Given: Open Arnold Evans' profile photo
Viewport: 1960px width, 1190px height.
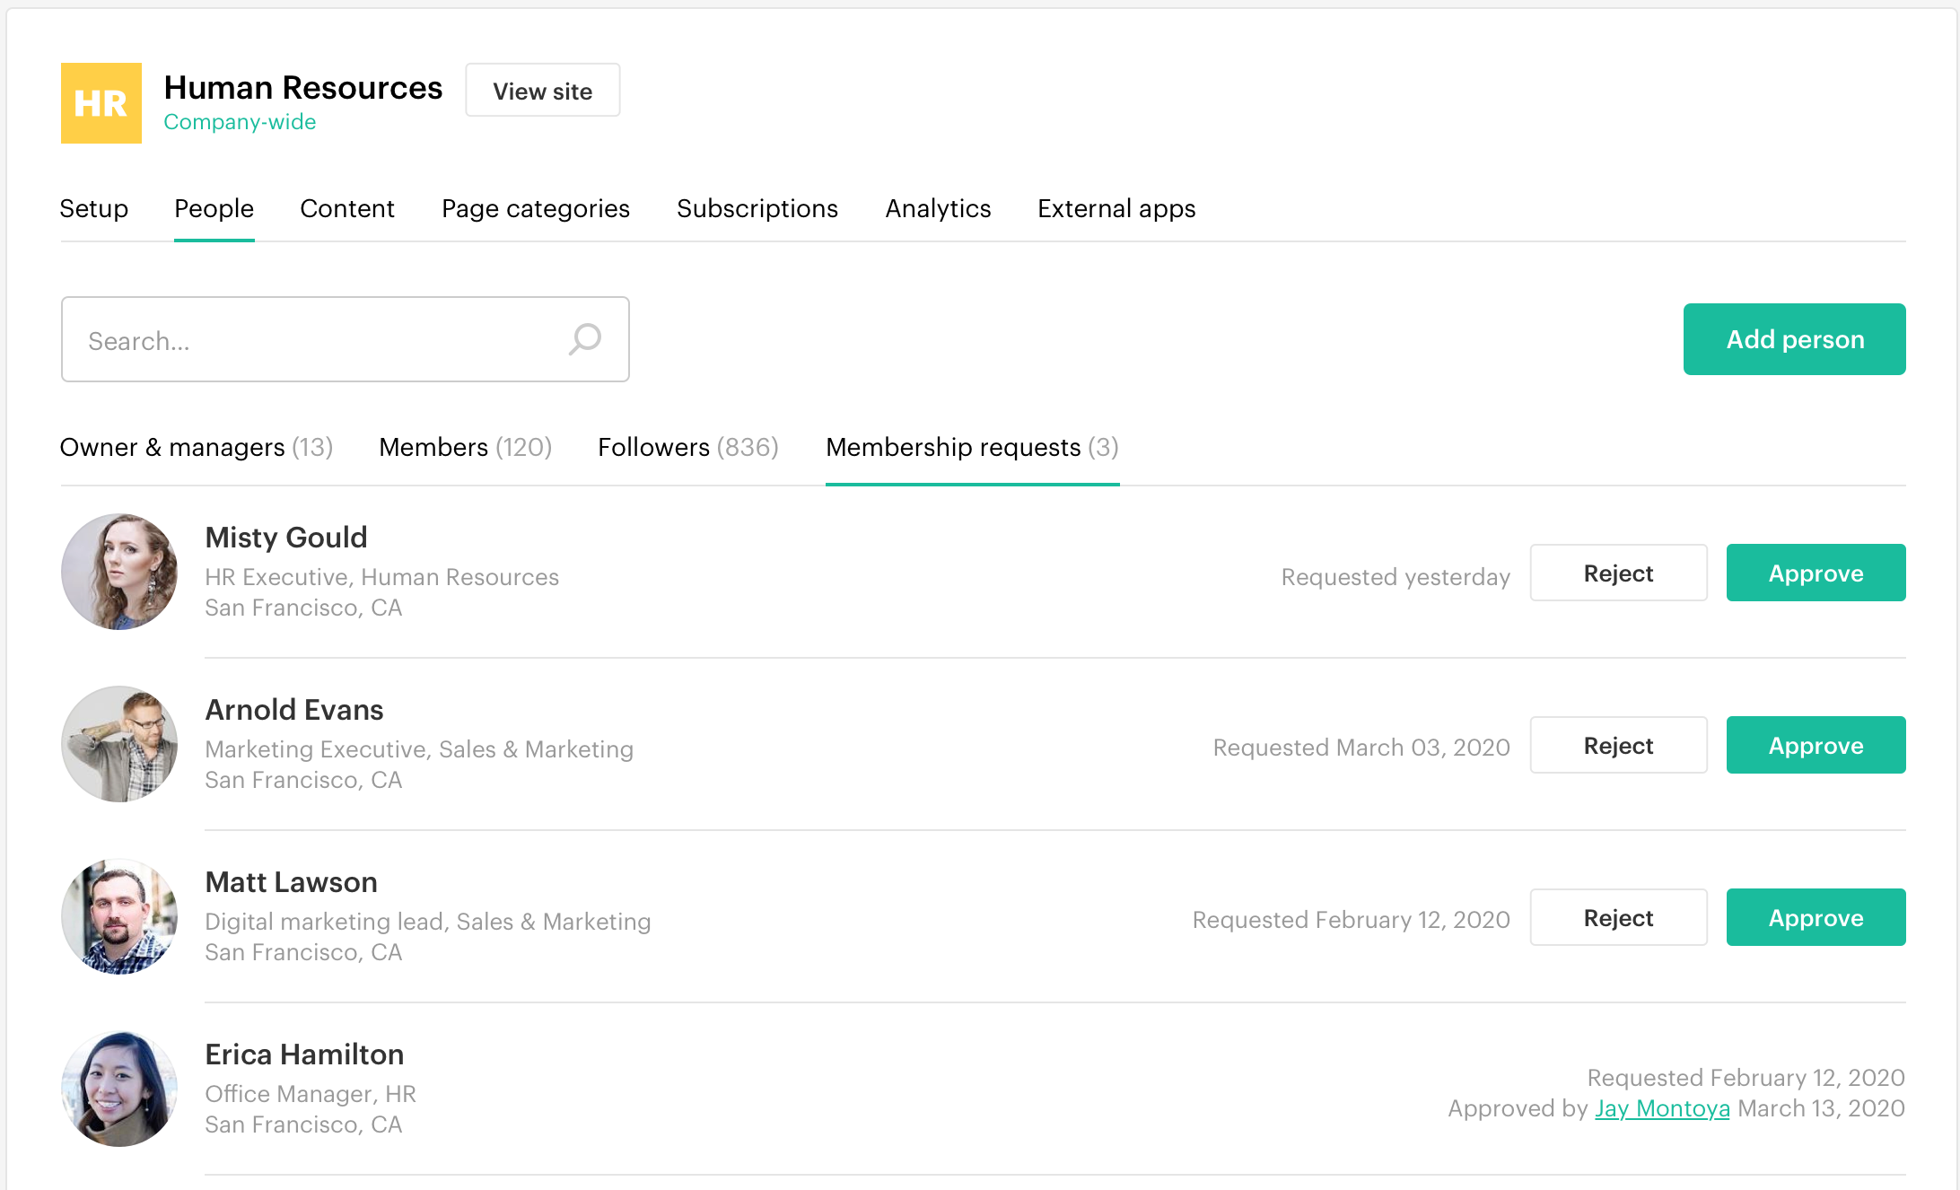Looking at the screenshot, I should click(119, 744).
